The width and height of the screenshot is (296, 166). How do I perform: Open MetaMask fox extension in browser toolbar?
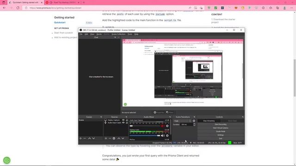pyautogui.click(x=236, y=8)
